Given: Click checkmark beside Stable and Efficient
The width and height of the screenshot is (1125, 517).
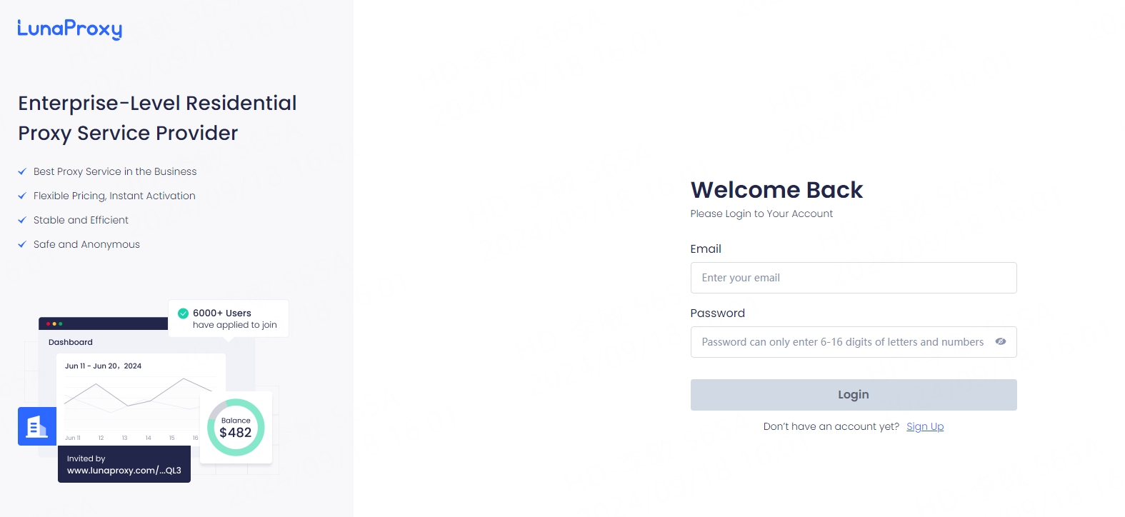Looking at the screenshot, I should click(22, 220).
